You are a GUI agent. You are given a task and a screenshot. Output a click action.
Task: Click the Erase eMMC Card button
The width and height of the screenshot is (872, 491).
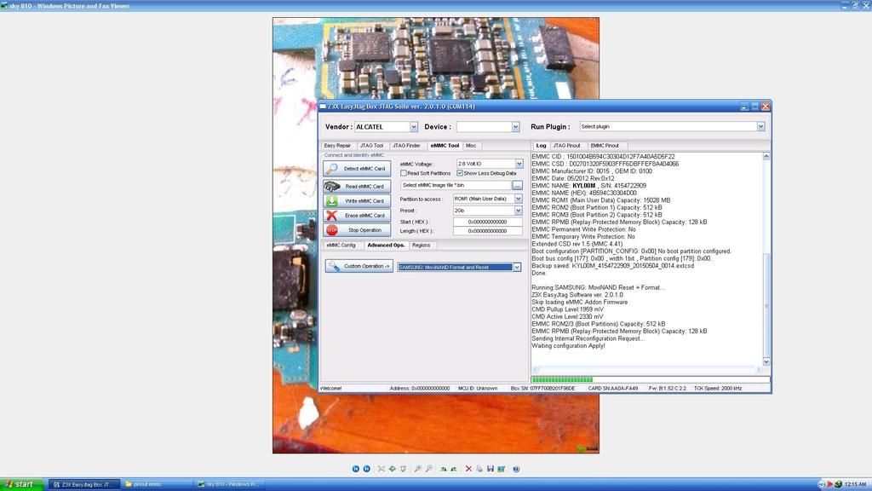(357, 215)
